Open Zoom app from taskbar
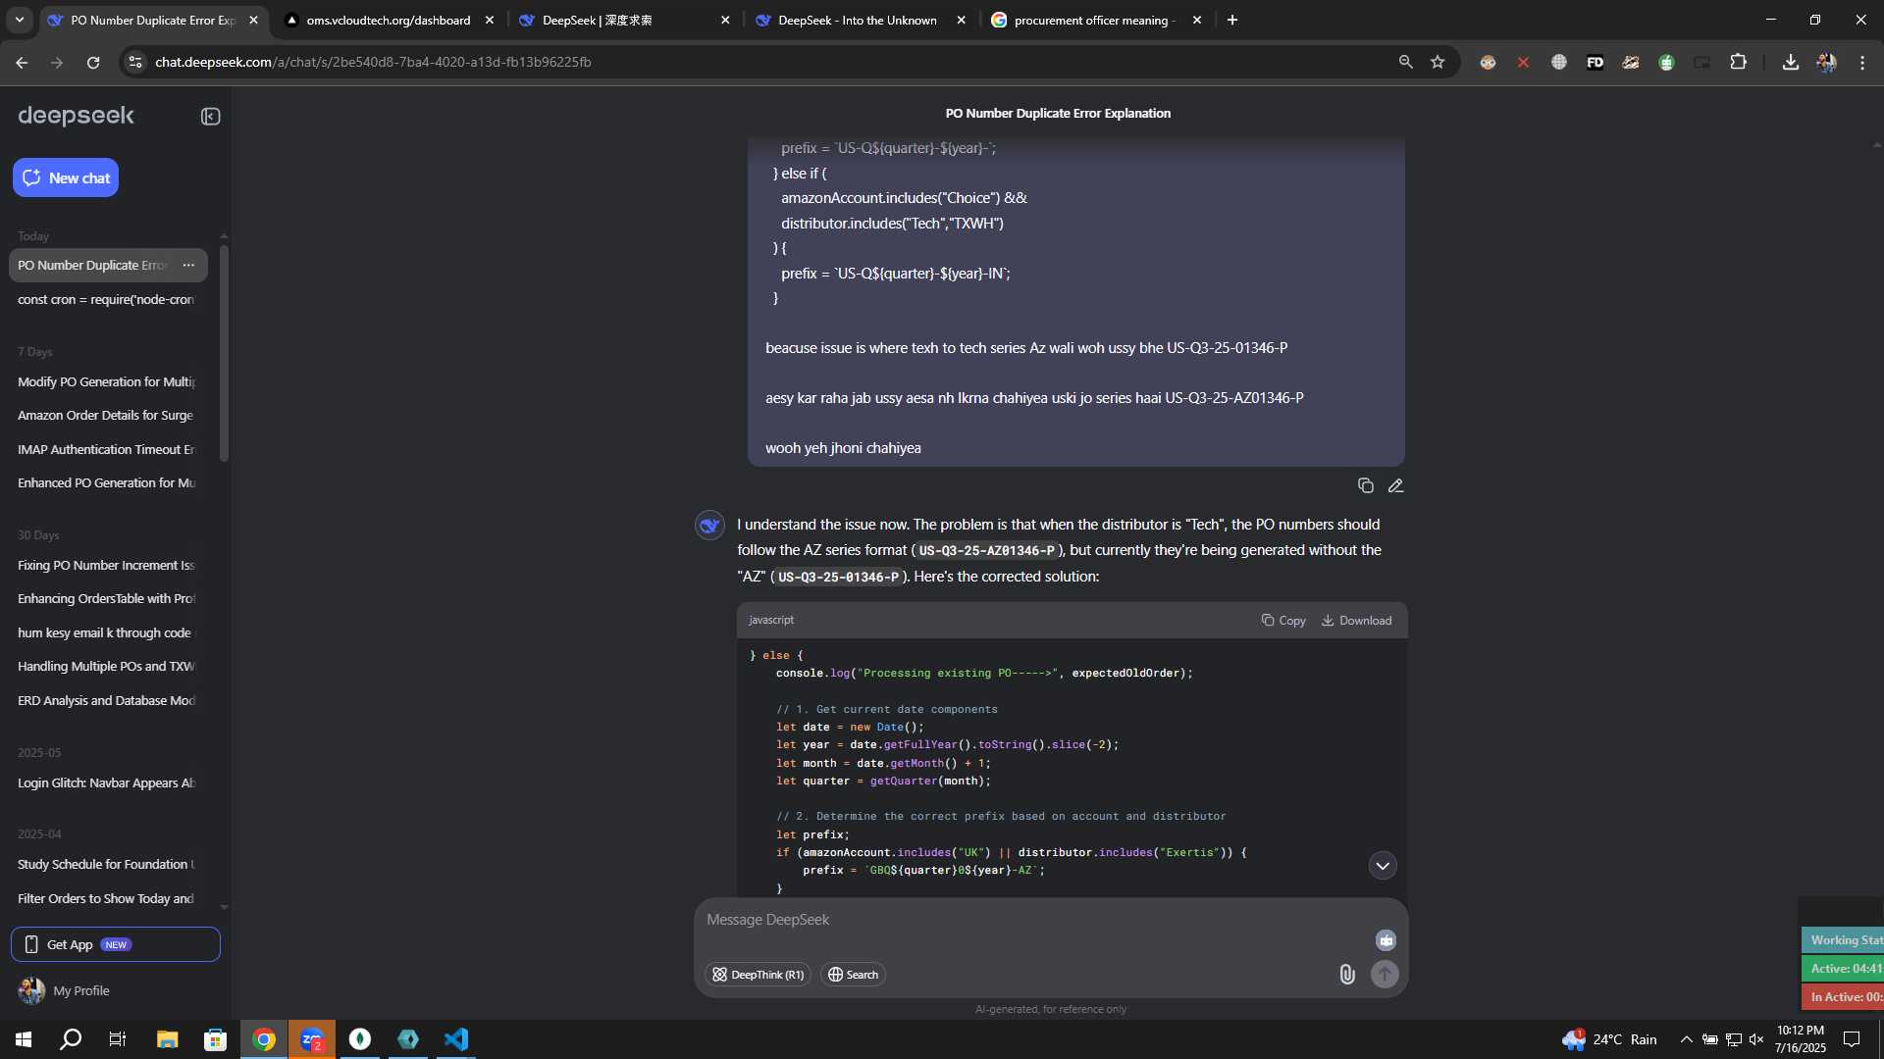This screenshot has height=1059, width=1884. click(x=312, y=1039)
